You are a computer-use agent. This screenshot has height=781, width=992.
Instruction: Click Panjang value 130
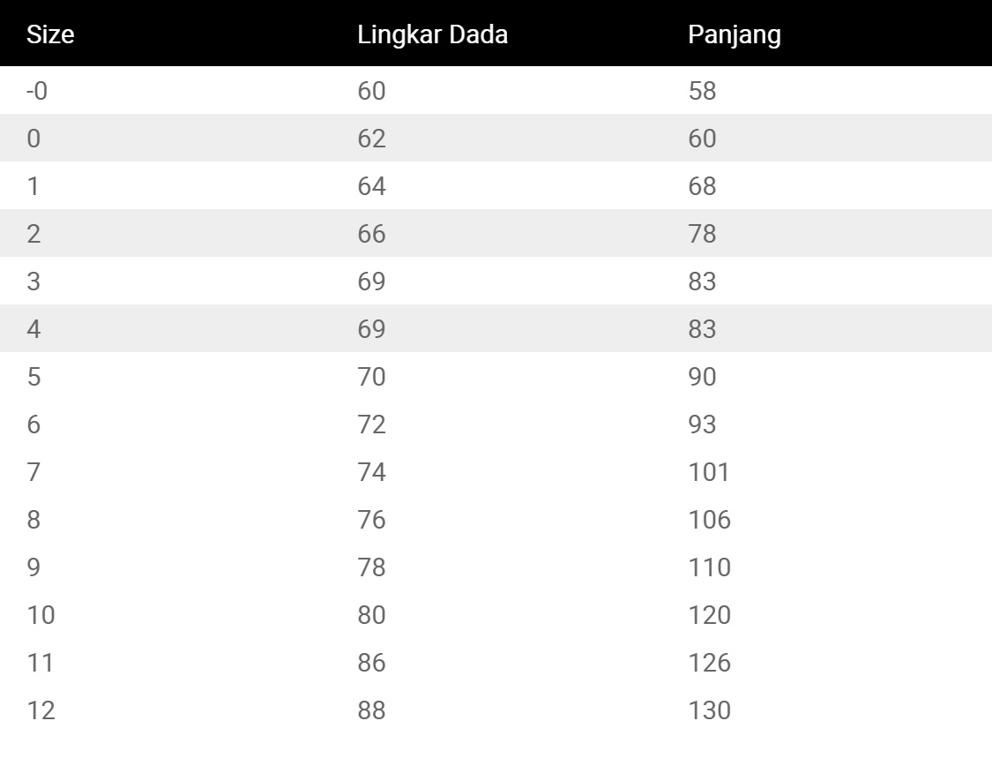(x=709, y=710)
